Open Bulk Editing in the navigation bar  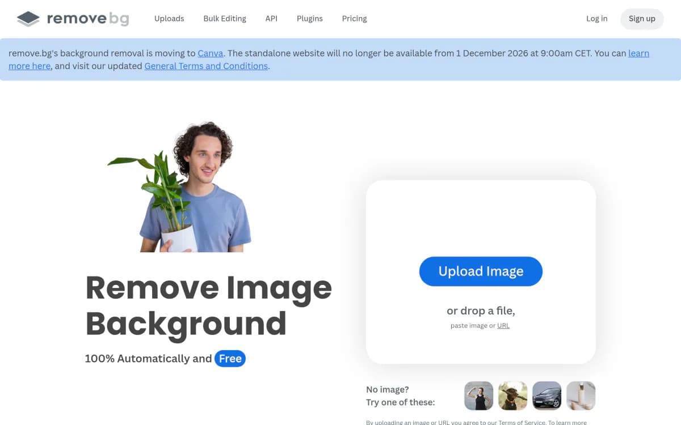225,19
